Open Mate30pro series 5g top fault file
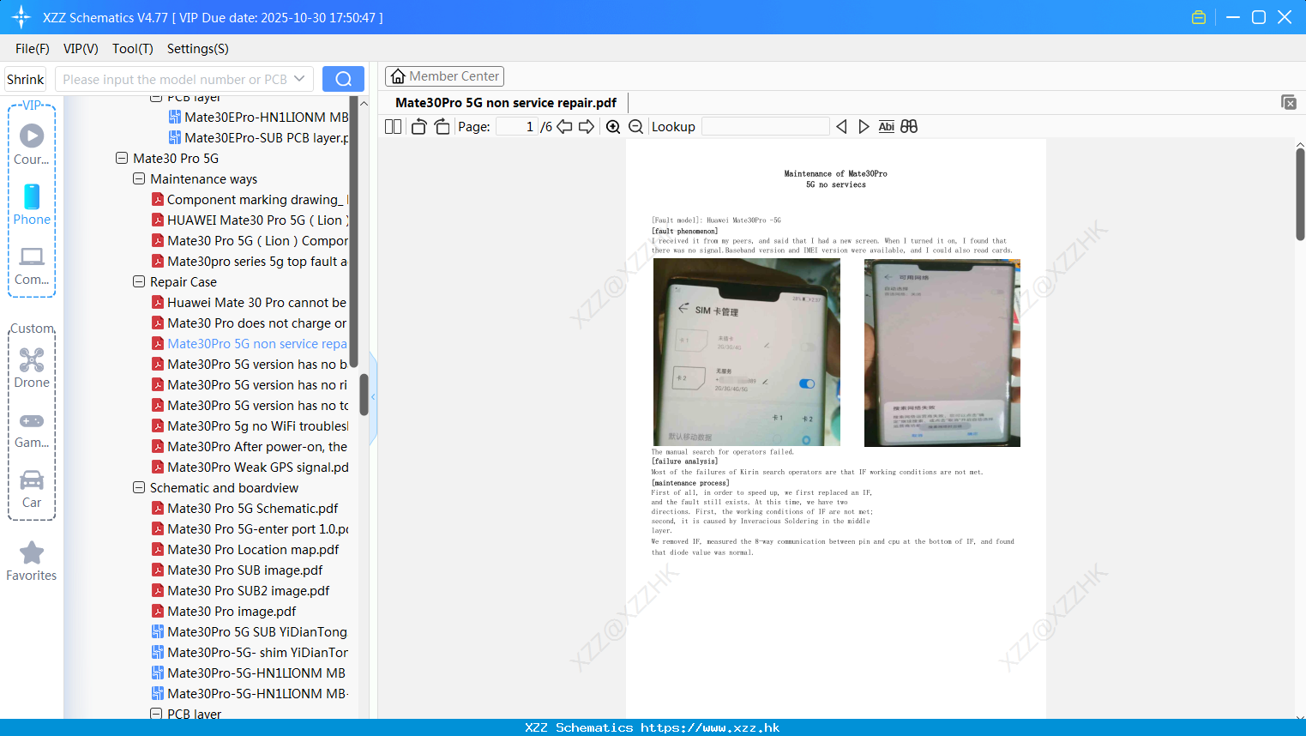 pyautogui.click(x=250, y=261)
